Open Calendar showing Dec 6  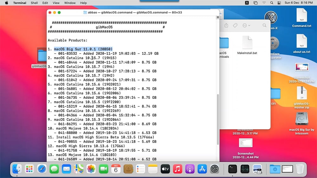116,169
